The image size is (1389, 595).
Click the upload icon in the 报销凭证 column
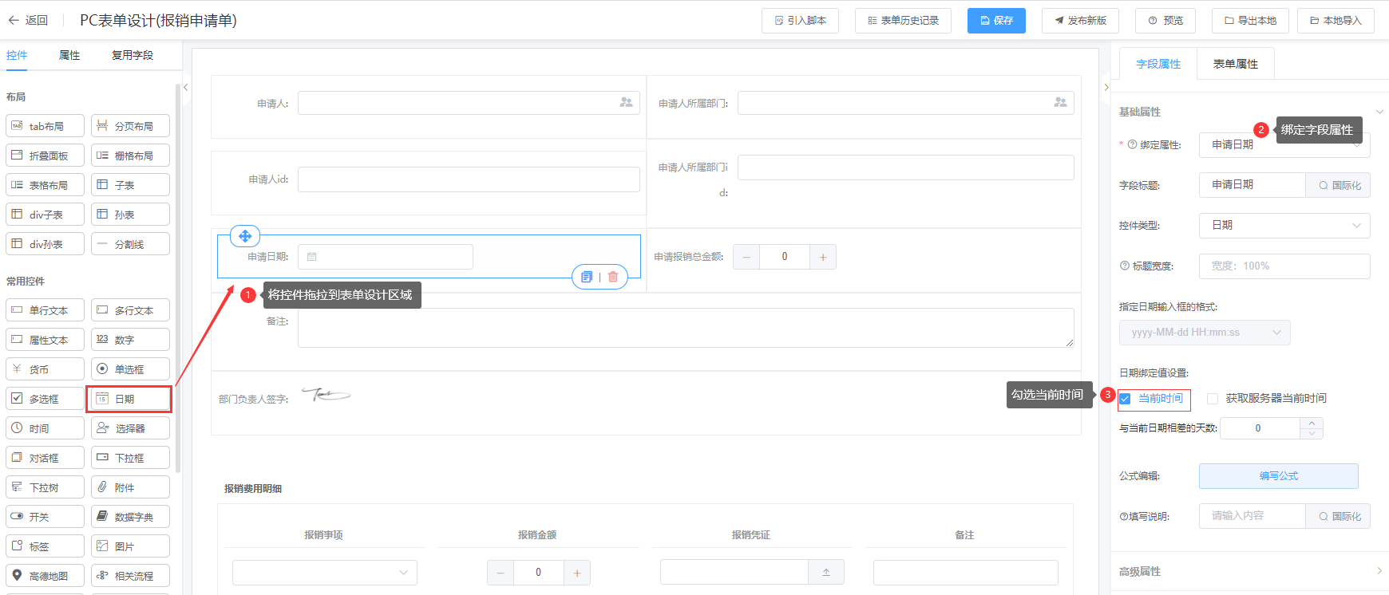click(826, 572)
